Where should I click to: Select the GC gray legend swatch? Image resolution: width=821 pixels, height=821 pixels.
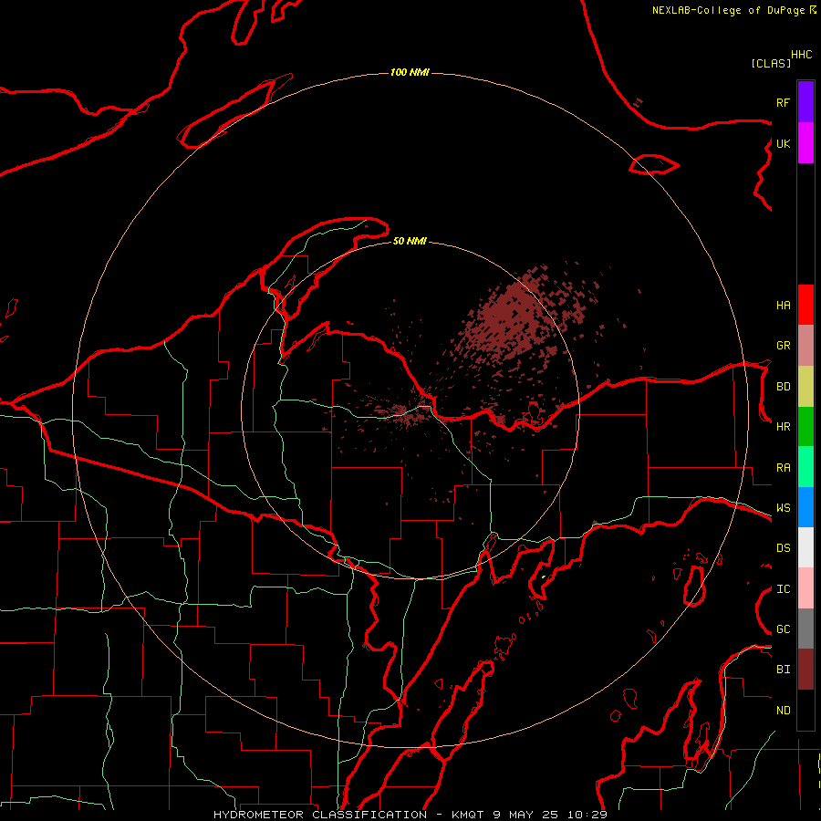[x=805, y=629]
